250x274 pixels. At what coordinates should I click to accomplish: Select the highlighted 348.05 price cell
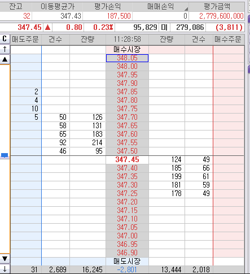pyautogui.click(x=128, y=58)
